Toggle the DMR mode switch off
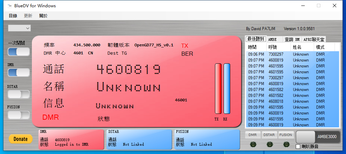The image size is (346, 154). [19, 73]
